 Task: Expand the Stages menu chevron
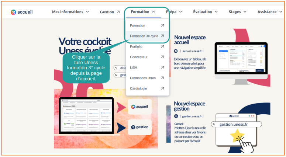click(245, 12)
